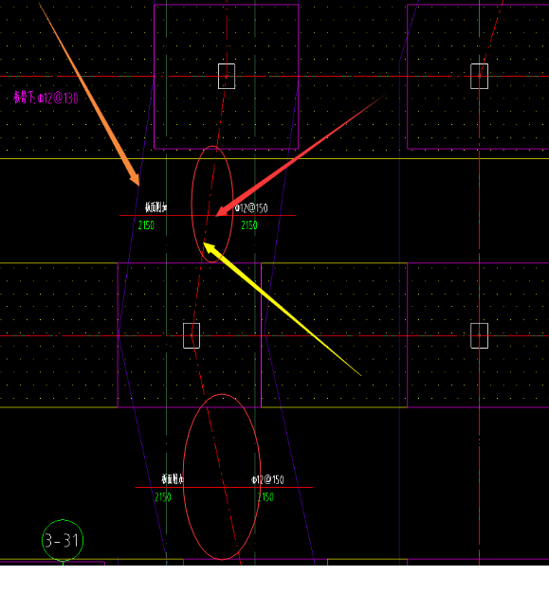Select the bright magenta vertical line segment
The width and height of the screenshot is (549, 593).
pos(262,335)
